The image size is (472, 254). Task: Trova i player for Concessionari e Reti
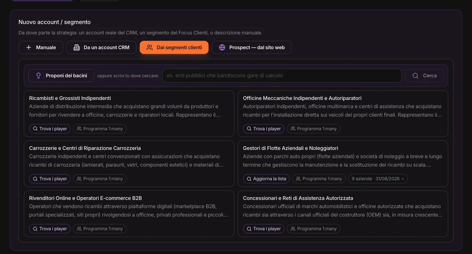click(x=264, y=229)
